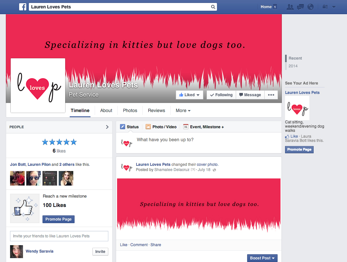Click Promote Page under 100 Likes milestone

58,219
